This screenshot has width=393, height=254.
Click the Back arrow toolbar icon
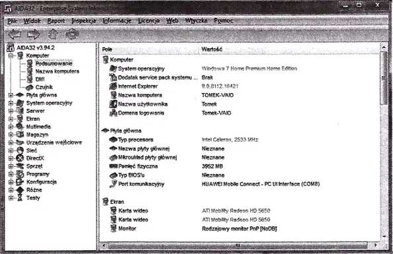(x=15, y=34)
